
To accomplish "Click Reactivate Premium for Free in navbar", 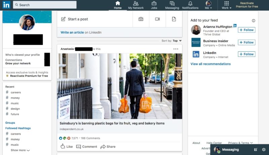I will tap(247, 5).
